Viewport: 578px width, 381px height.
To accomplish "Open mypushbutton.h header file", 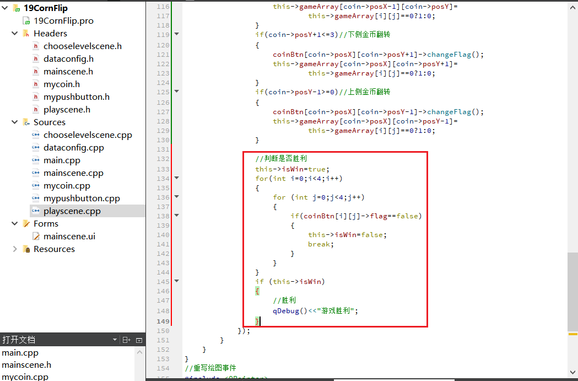I will (76, 96).
